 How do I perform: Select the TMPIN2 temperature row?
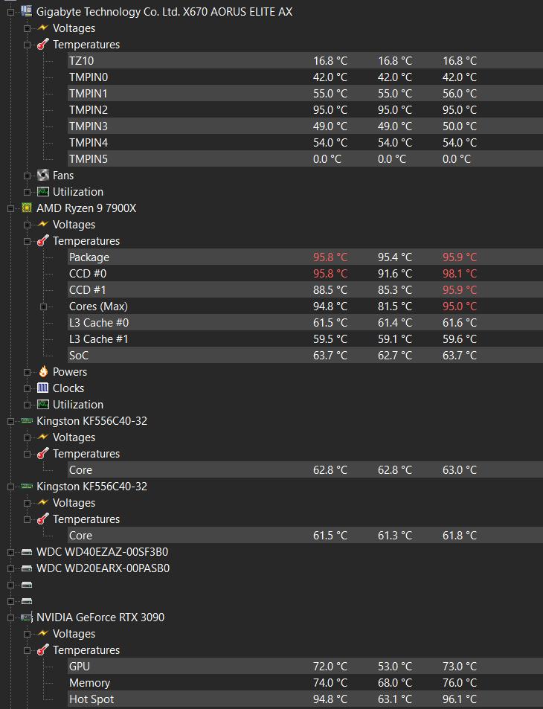(305, 109)
